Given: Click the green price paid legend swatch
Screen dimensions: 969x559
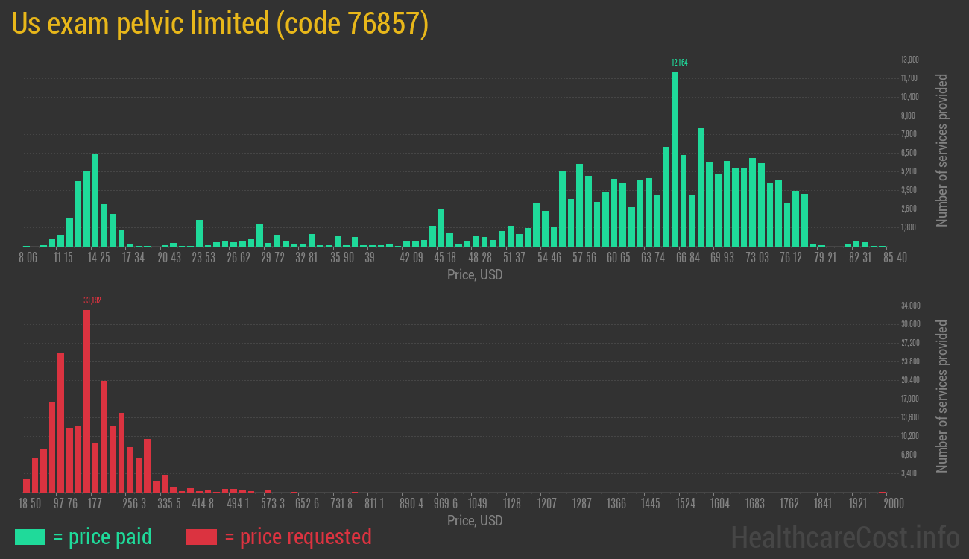Looking at the screenshot, I should tap(30, 537).
